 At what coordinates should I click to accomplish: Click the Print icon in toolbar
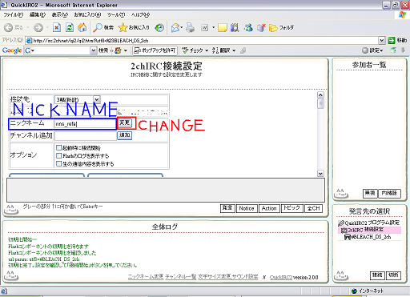(x=191, y=27)
